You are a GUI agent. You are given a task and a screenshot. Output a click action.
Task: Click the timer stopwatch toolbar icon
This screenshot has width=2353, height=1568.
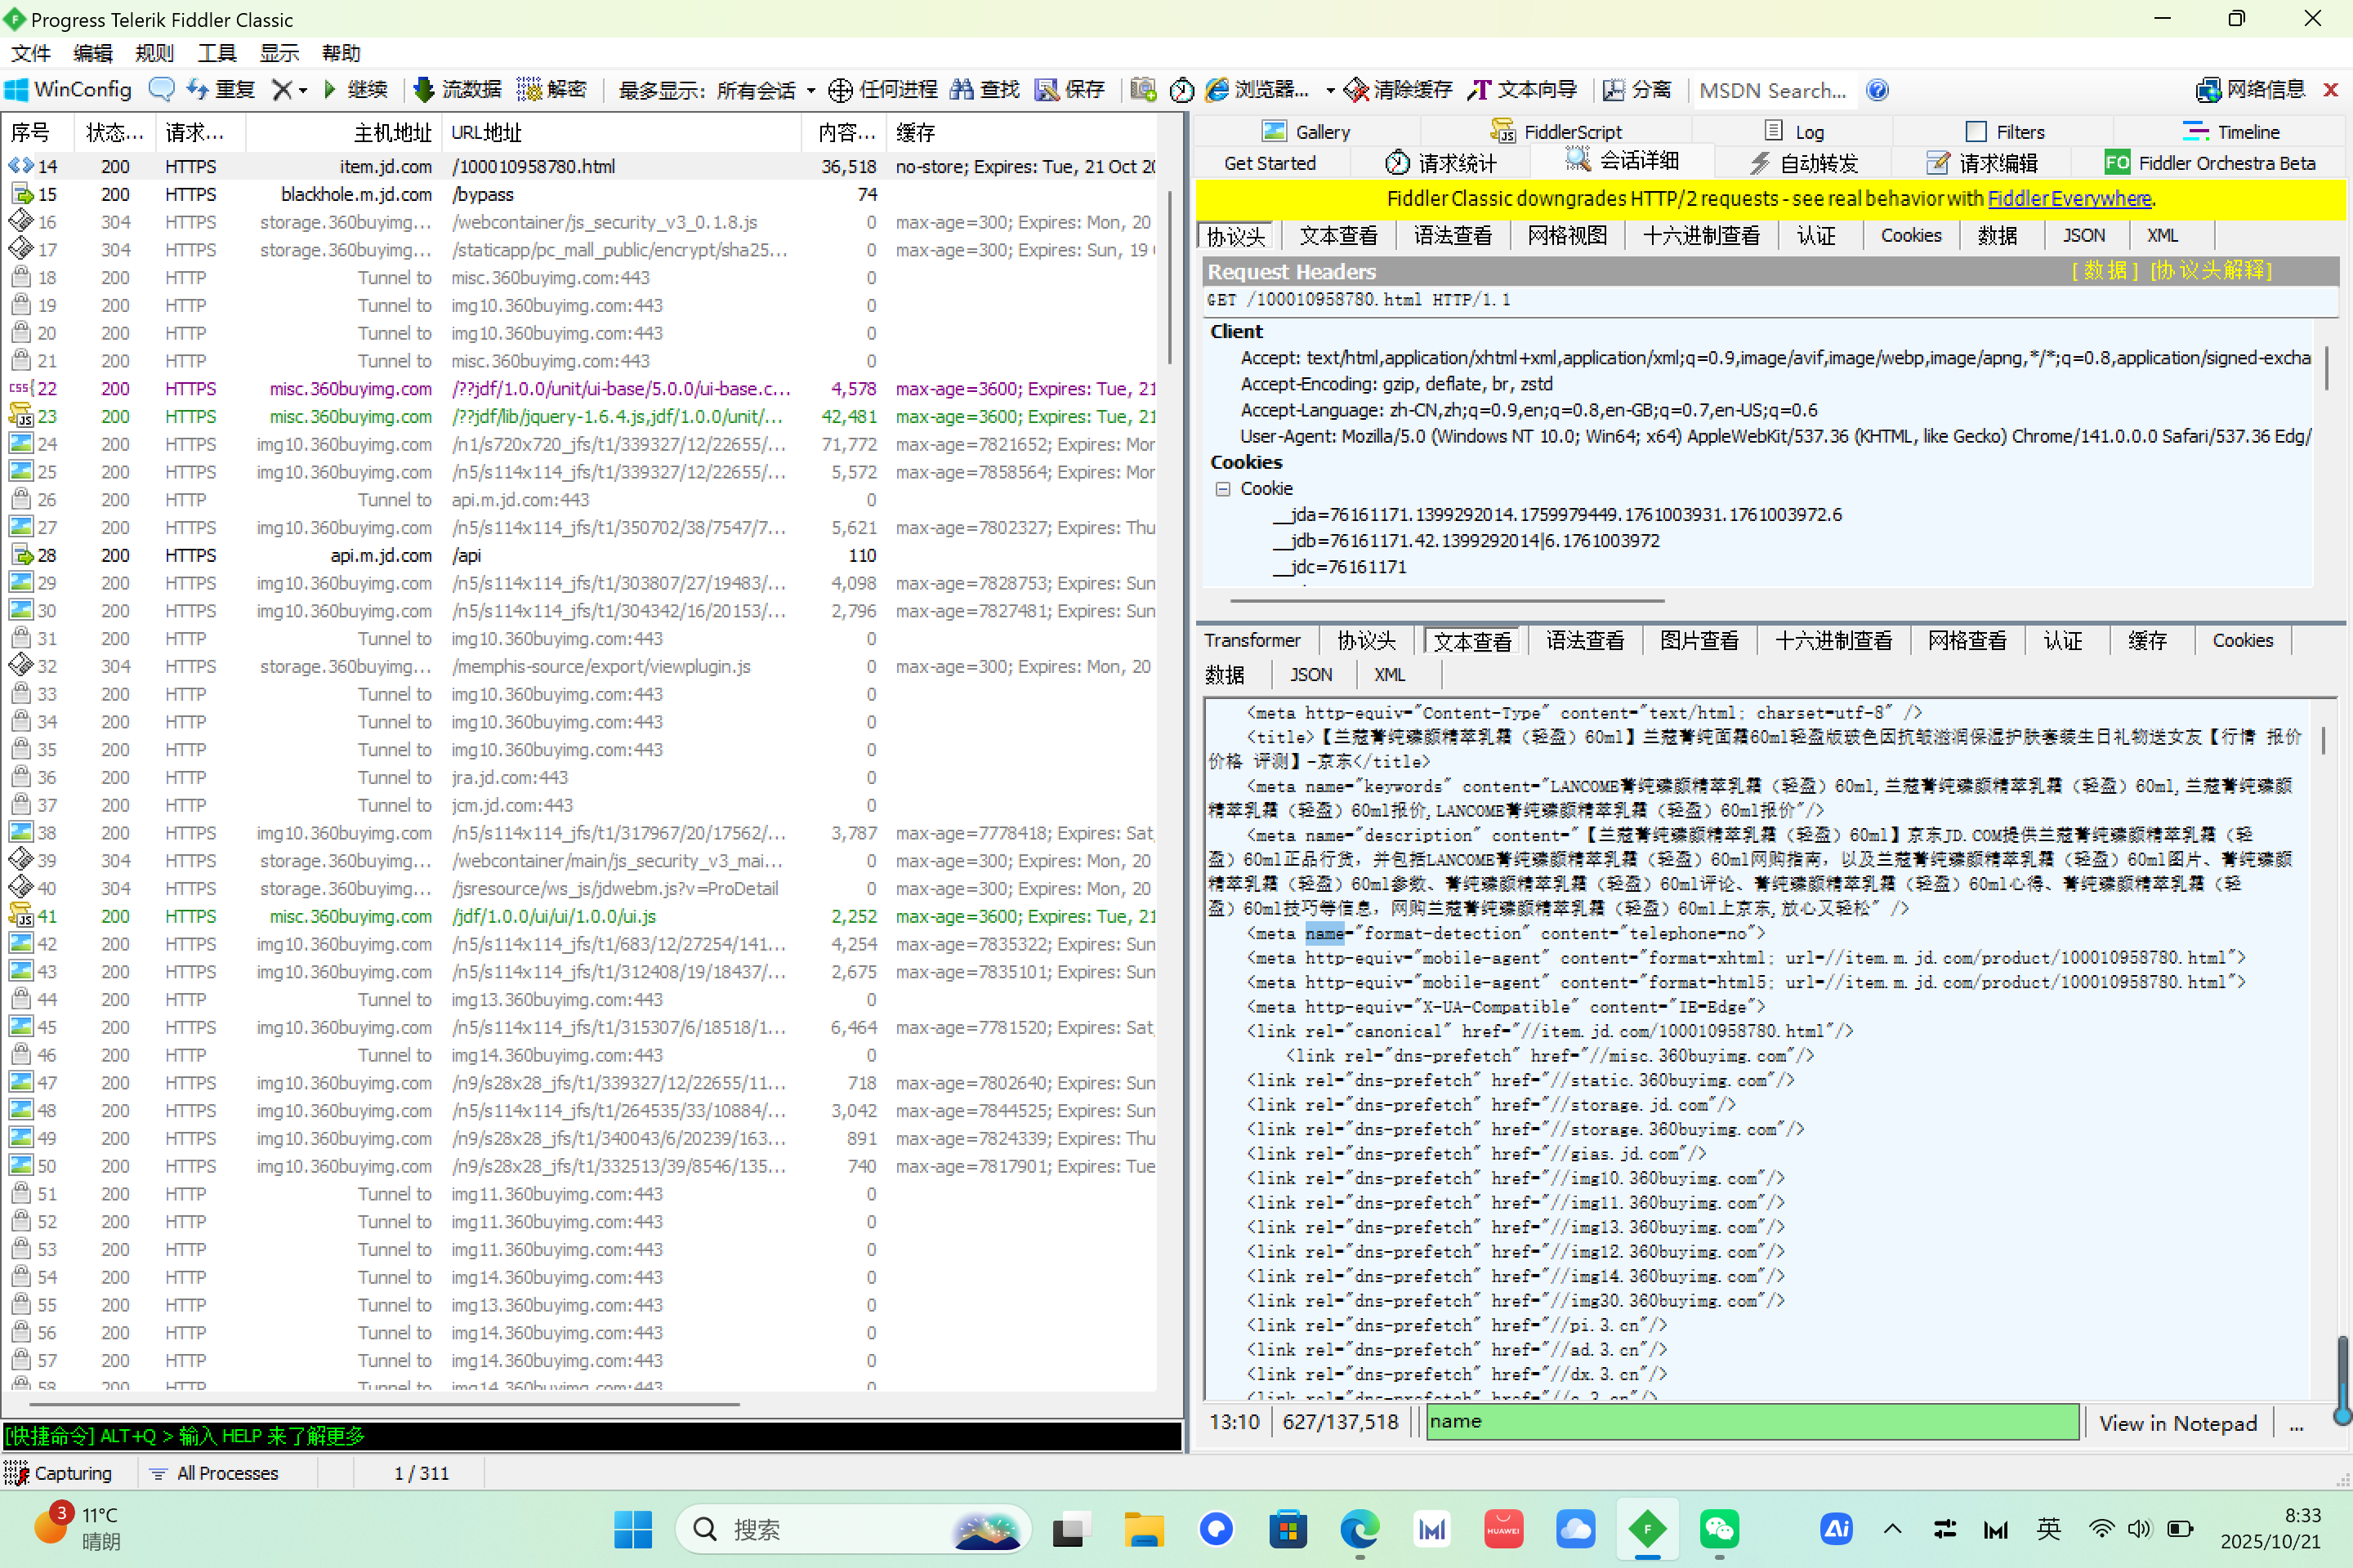(x=1181, y=90)
